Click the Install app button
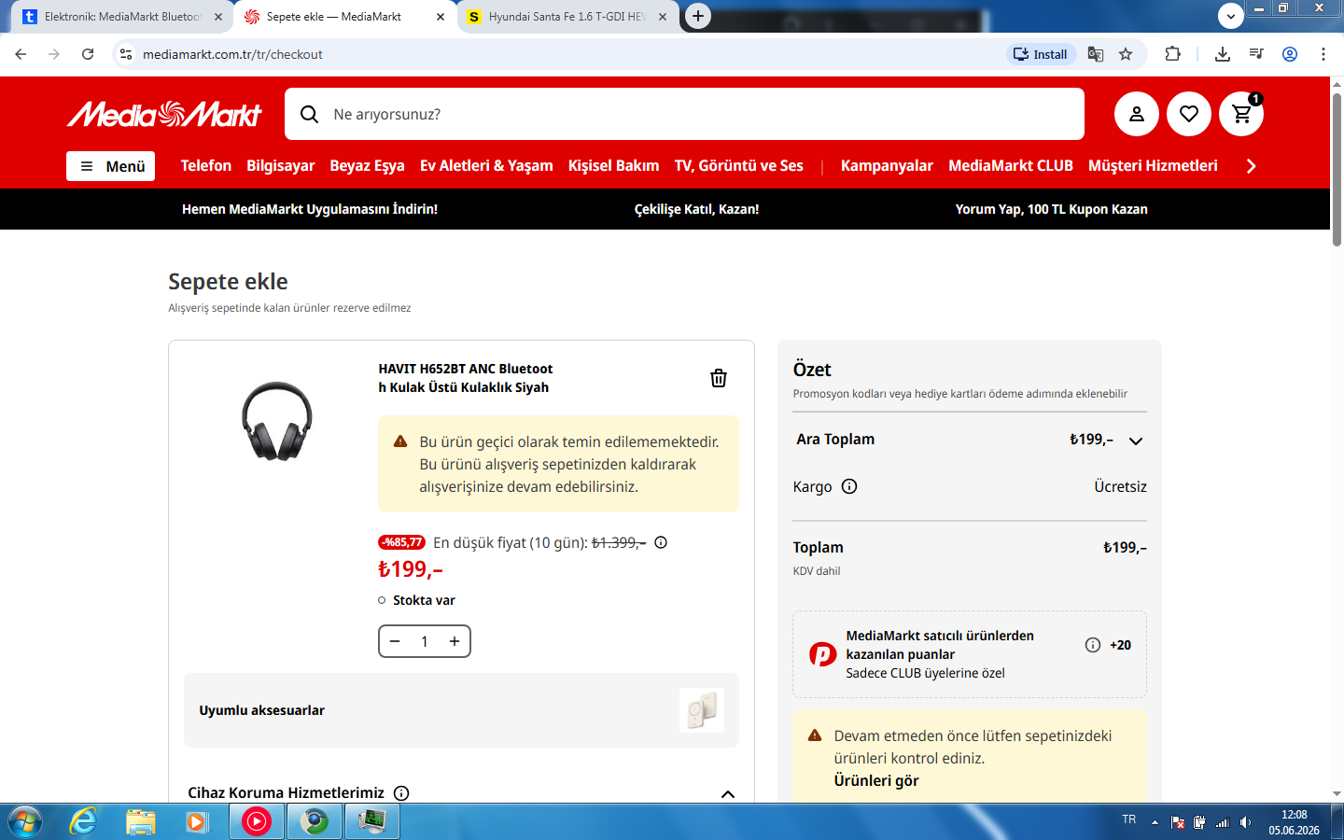The width and height of the screenshot is (1344, 840). [x=1042, y=54]
